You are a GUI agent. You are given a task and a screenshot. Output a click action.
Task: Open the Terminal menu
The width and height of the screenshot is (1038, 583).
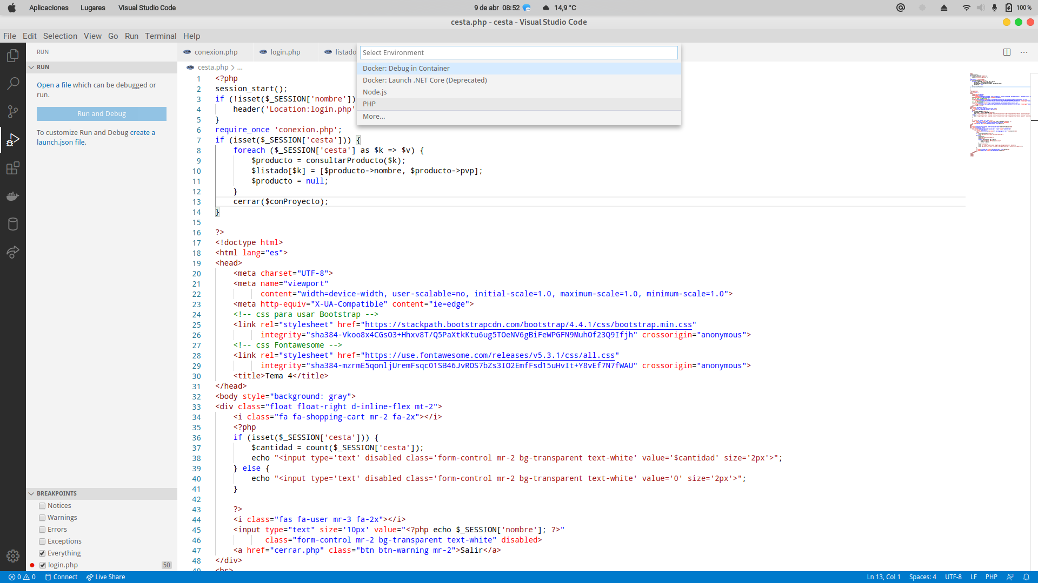point(161,36)
